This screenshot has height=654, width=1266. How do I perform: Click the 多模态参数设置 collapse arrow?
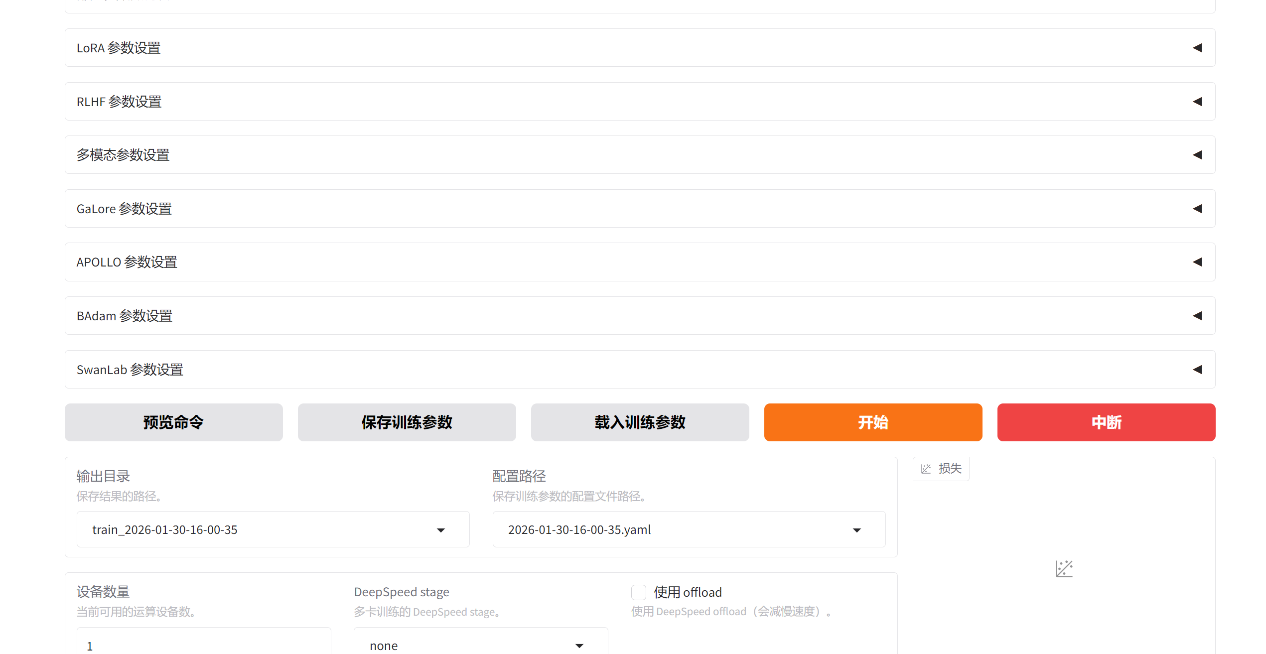coord(1197,155)
